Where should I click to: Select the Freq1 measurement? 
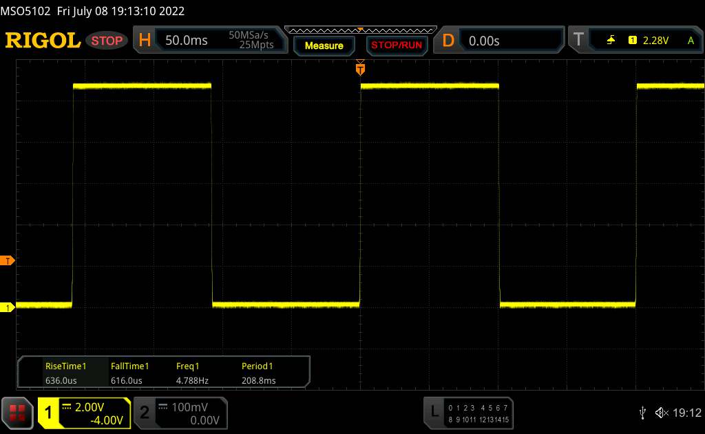coord(187,366)
